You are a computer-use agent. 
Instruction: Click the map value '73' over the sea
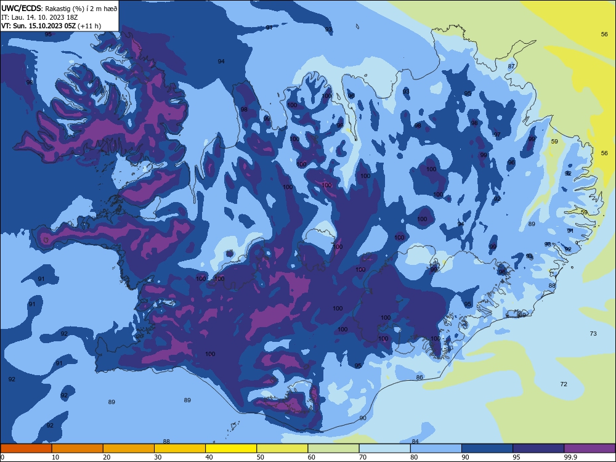593,333
